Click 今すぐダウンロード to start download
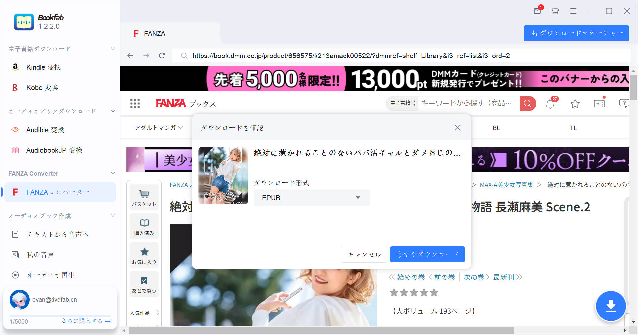 [x=427, y=254]
